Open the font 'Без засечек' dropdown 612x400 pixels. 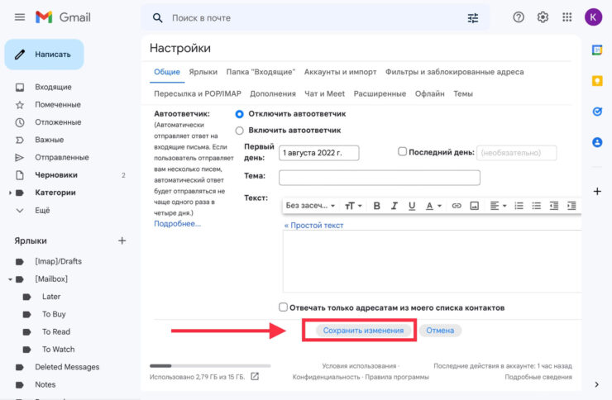(x=310, y=206)
